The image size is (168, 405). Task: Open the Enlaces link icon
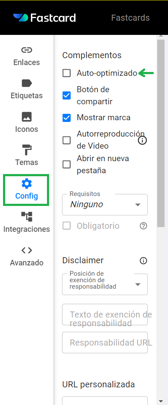26,50
